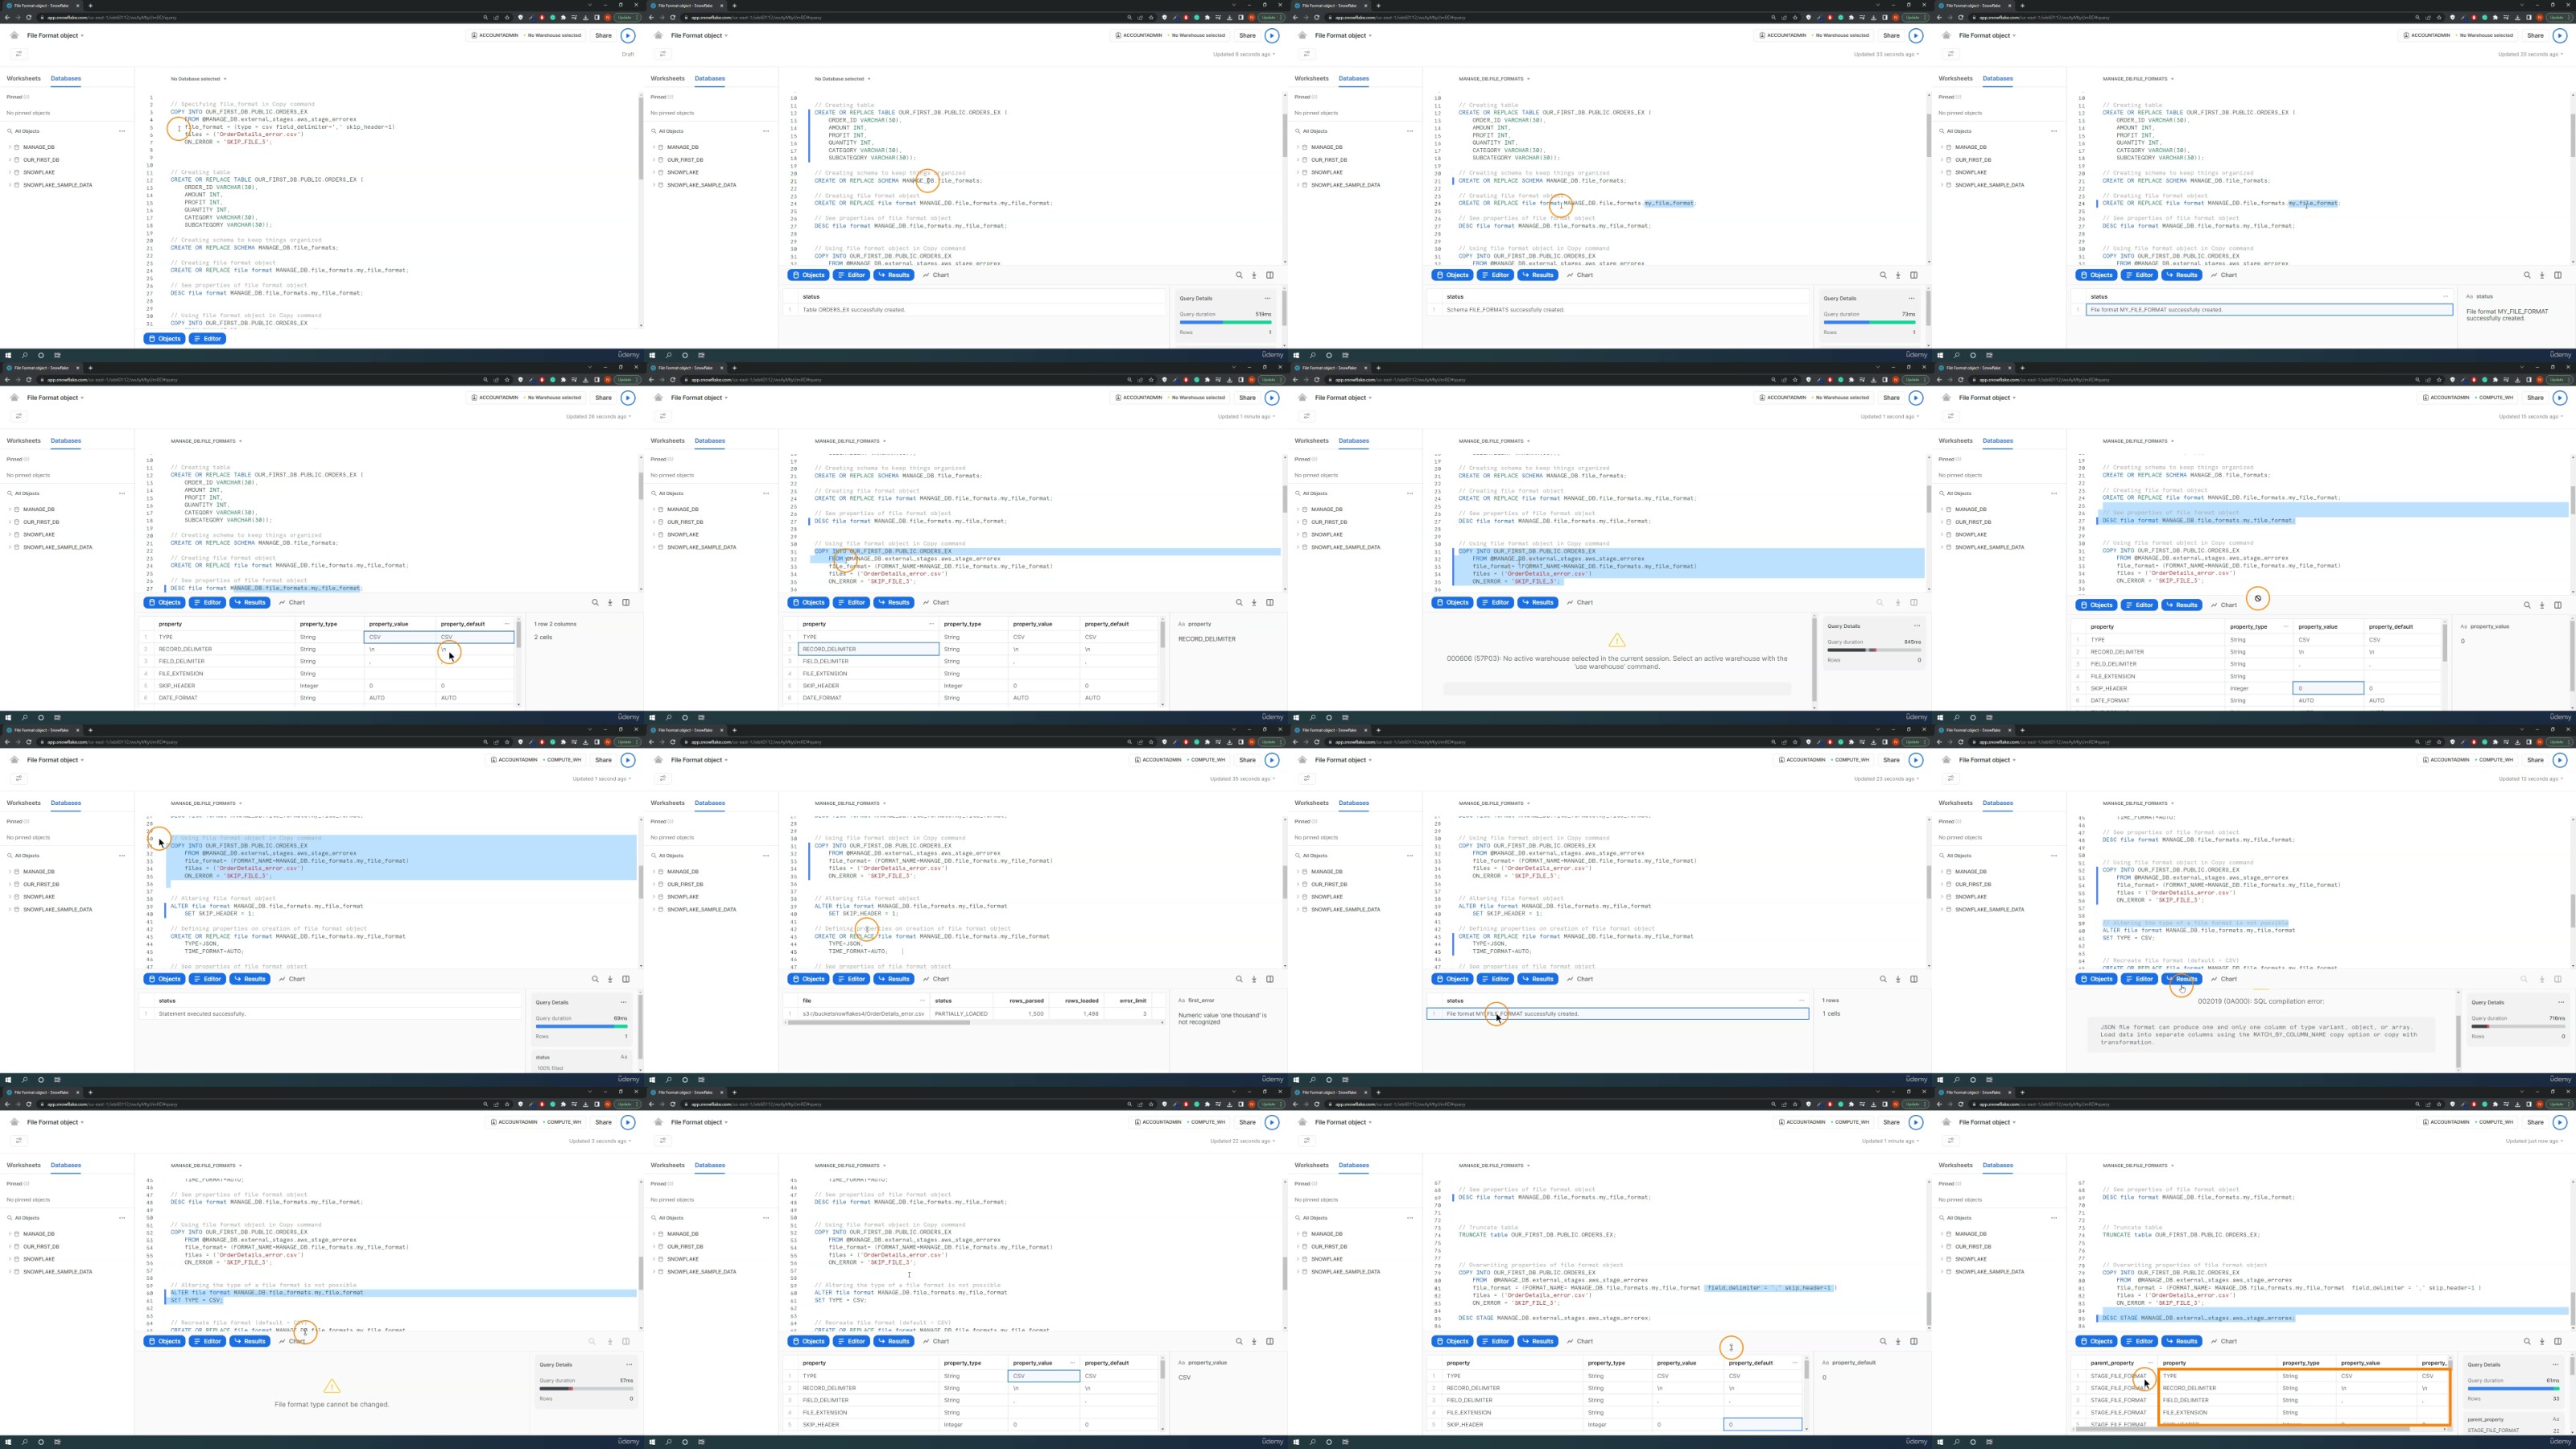Click home icon in the 'File format type cannot be changed' worksheet
The image size is (2576, 1449).
(x=14, y=1122)
